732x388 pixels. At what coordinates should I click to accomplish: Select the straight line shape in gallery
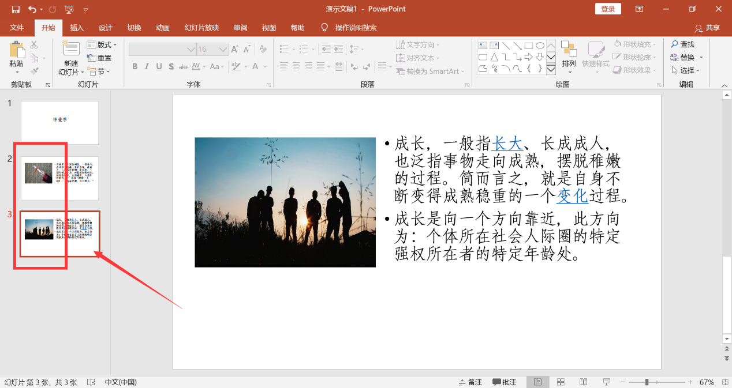(x=506, y=46)
